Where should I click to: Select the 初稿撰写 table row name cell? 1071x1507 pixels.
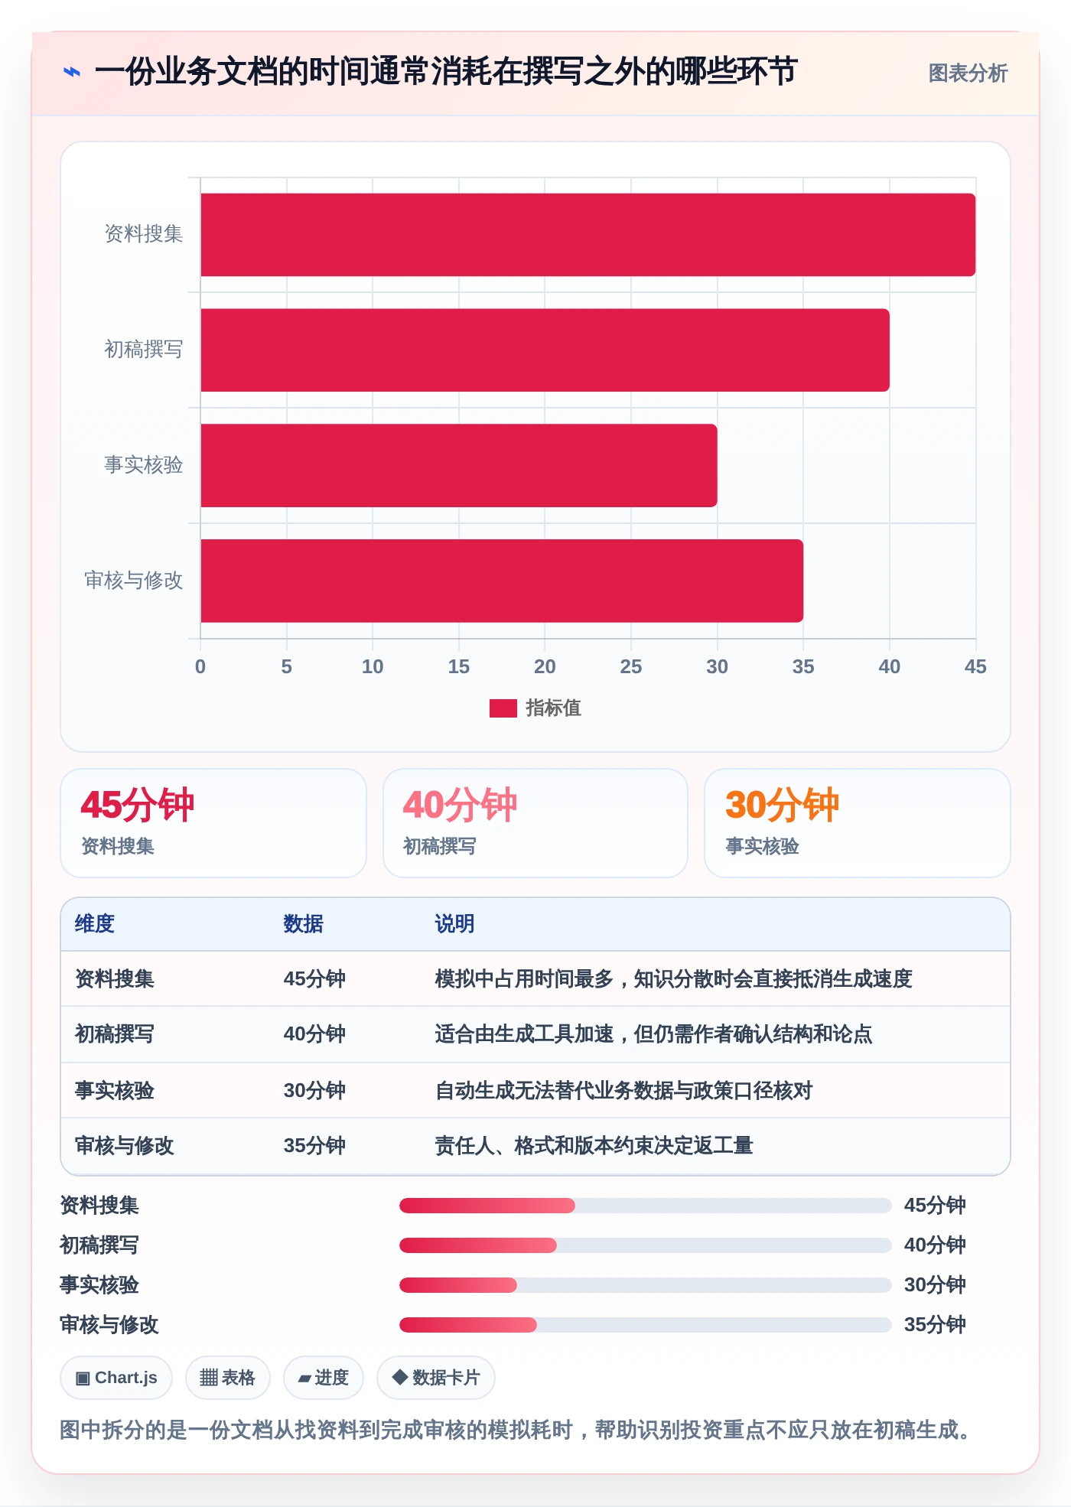115,1034
